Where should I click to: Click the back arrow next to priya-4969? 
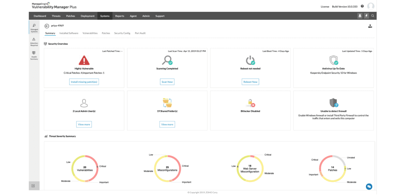pyautogui.click(x=46, y=25)
